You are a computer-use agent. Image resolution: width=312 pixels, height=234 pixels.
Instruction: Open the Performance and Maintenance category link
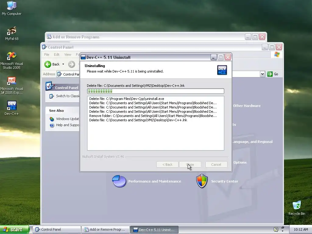point(154,181)
